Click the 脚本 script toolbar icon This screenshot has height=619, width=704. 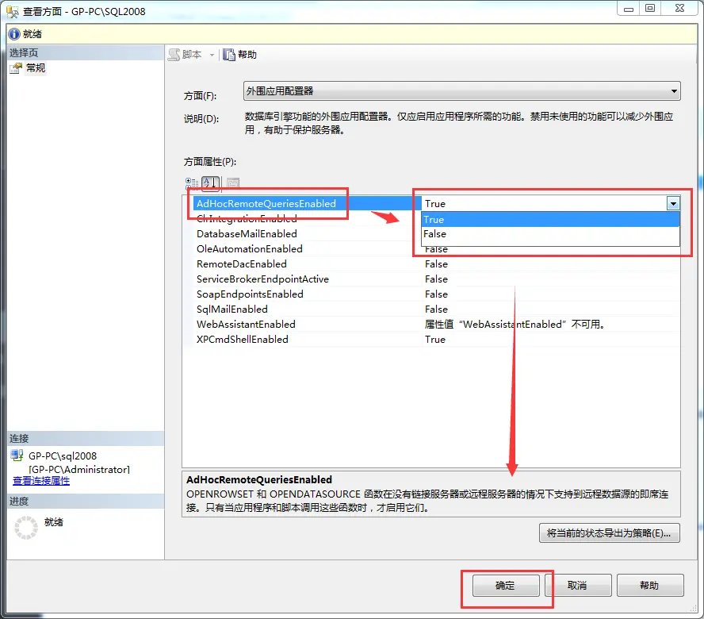175,55
